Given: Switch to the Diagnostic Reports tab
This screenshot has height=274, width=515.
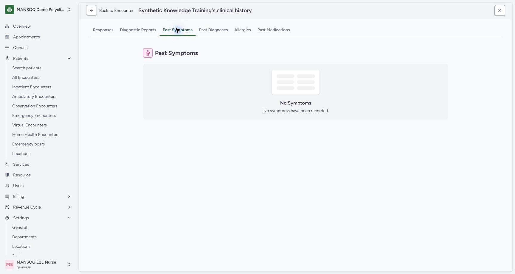Looking at the screenshot, I should [138, 30].
